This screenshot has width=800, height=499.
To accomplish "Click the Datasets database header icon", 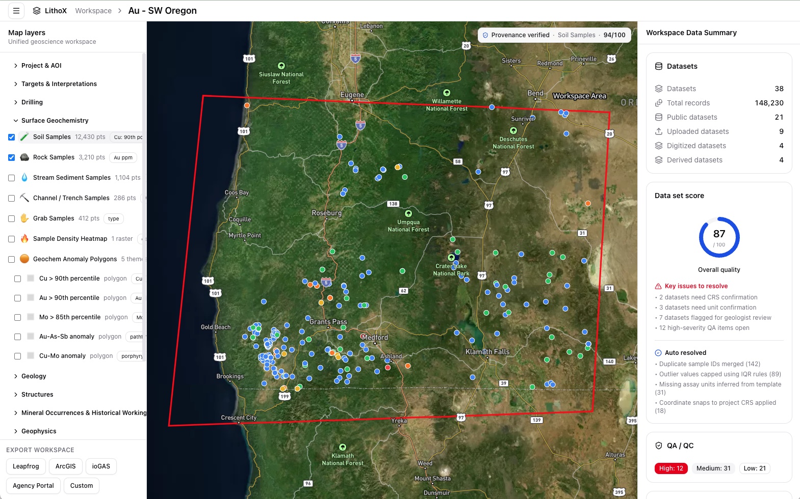I will (659, 66).
